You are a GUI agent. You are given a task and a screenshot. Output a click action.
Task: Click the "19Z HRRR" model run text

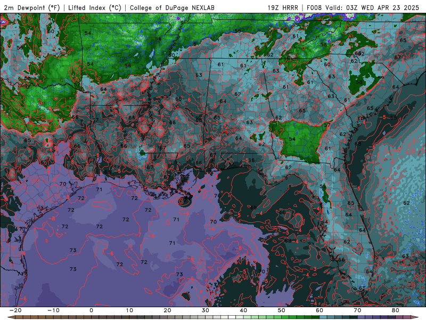click(x=283, y=7)
